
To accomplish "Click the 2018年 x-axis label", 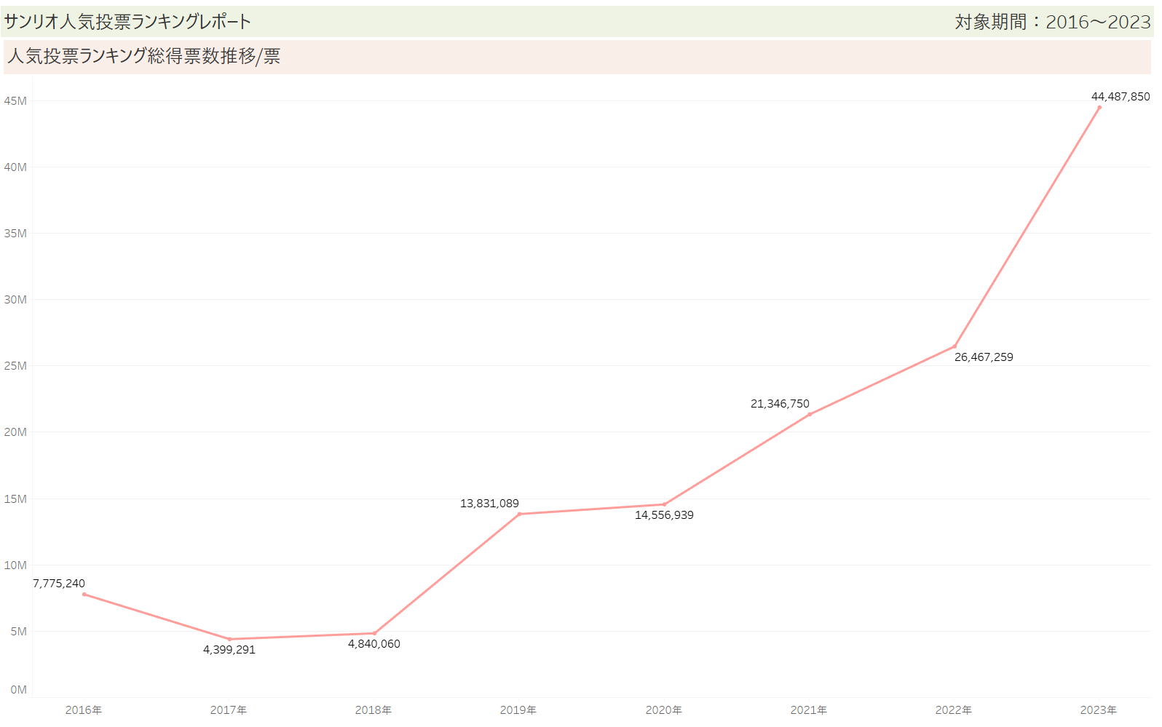I will [373, 710].
